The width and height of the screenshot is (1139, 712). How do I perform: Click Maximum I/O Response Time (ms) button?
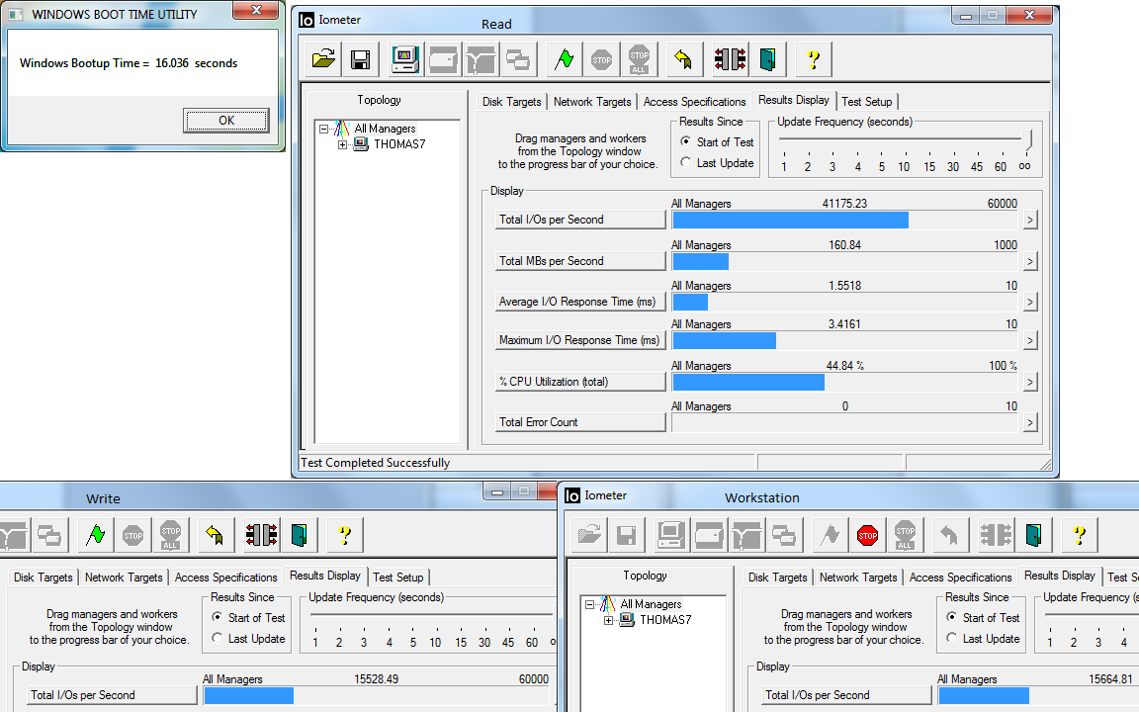coord(580,340)
